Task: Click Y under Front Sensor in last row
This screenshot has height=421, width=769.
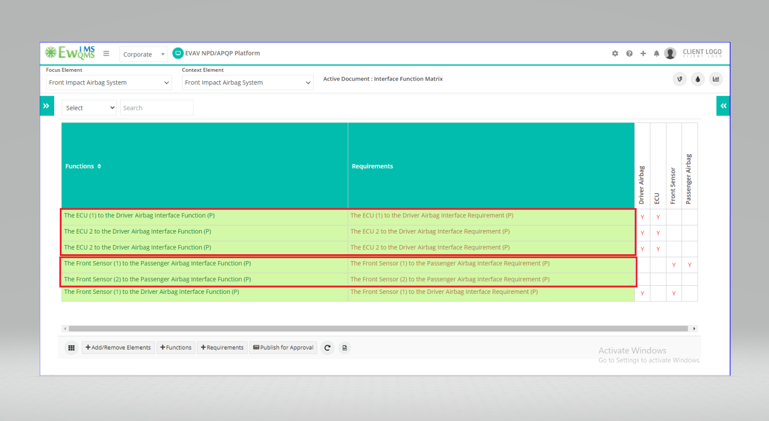Action: (674, 294)
